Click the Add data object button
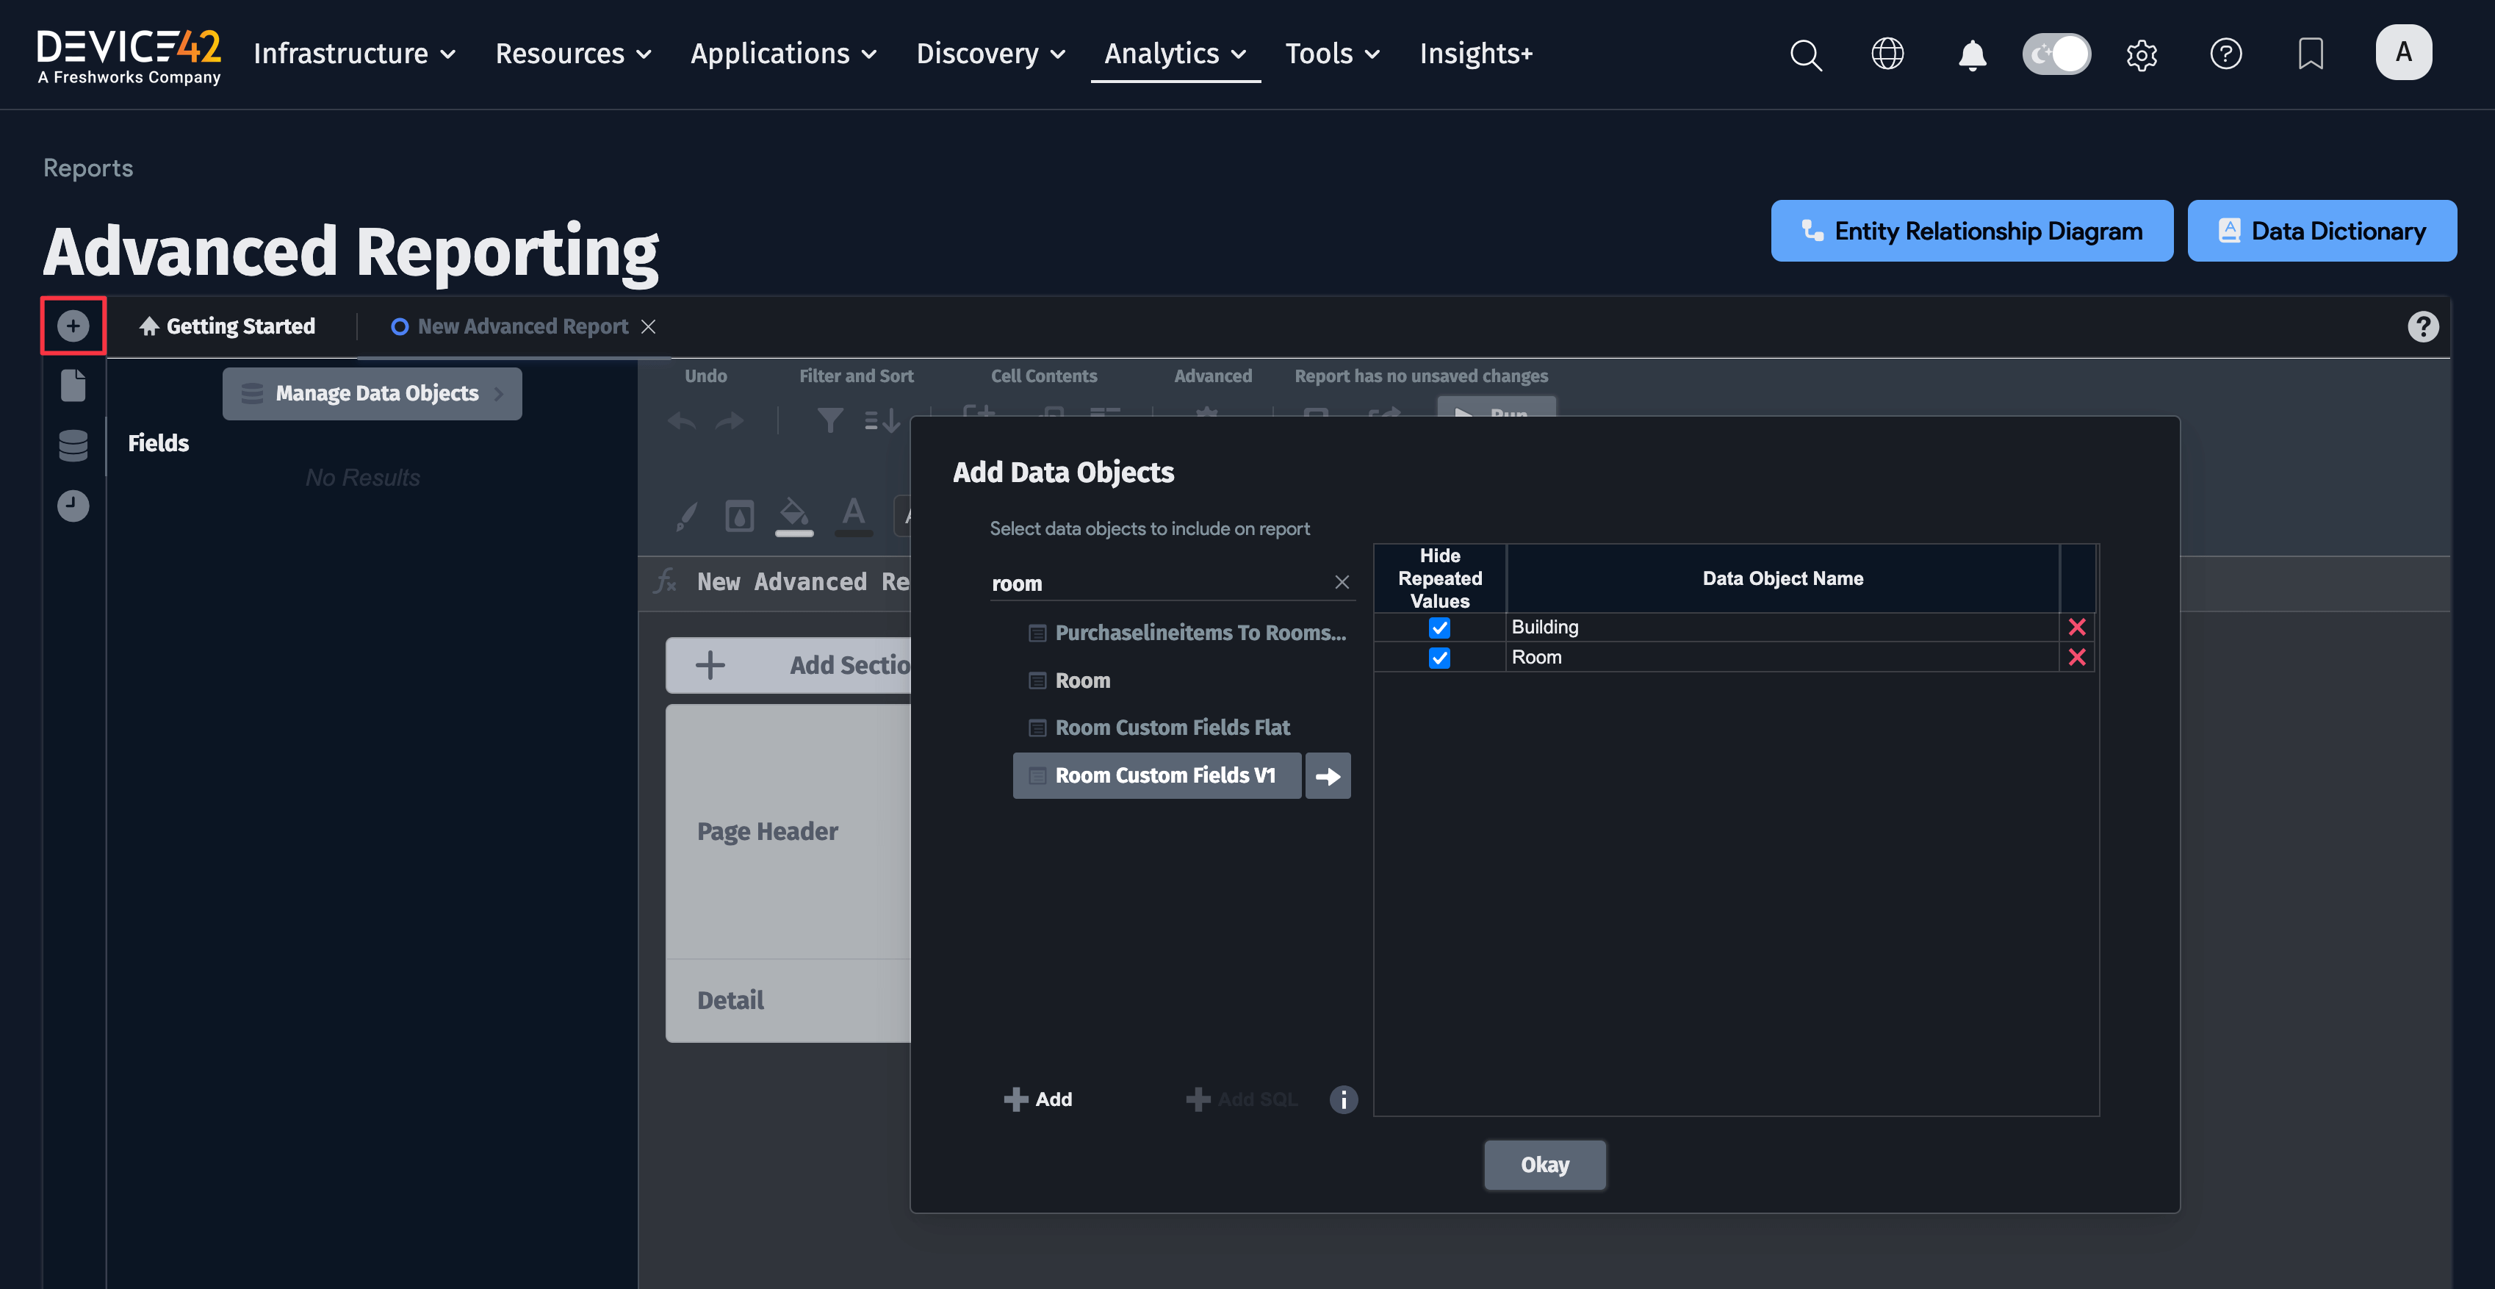The image size is (2495, 1289). pyautogui.click(x=1037, y=1099)
